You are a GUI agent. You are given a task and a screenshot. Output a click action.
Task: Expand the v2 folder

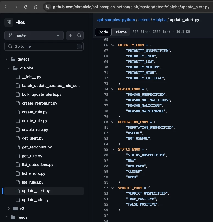[x=9, y=209]
